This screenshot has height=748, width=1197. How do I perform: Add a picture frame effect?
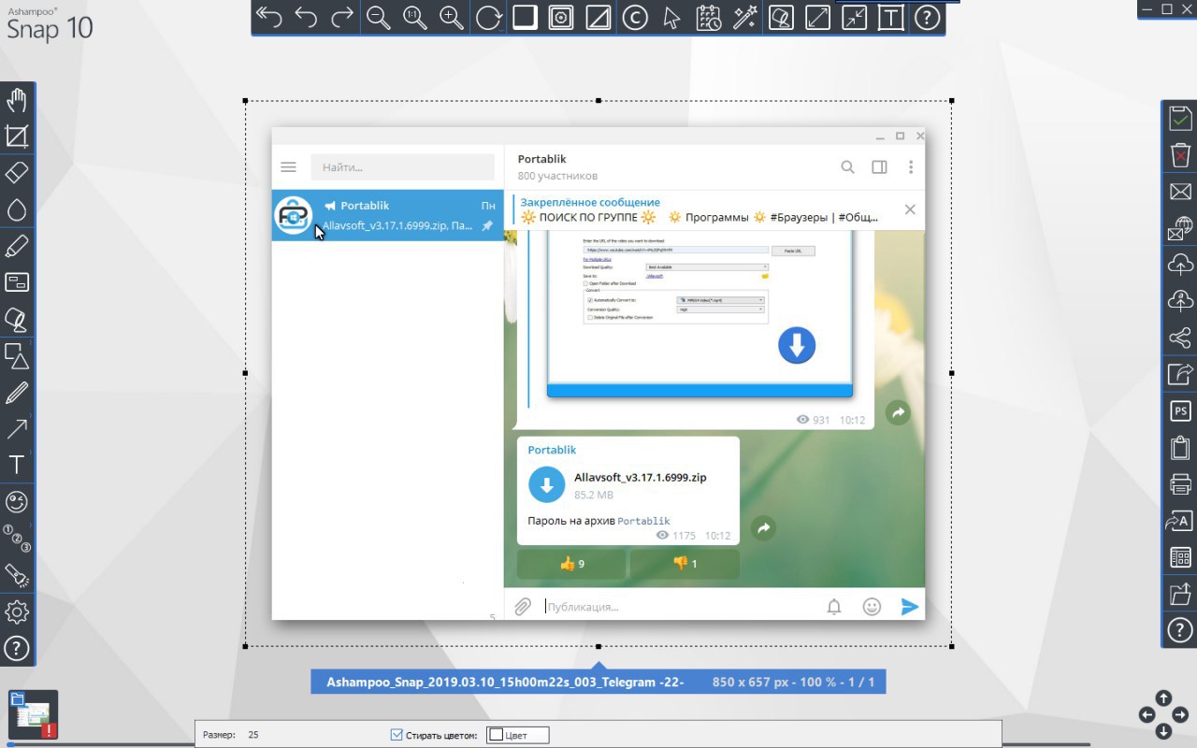tap(561, 18)
